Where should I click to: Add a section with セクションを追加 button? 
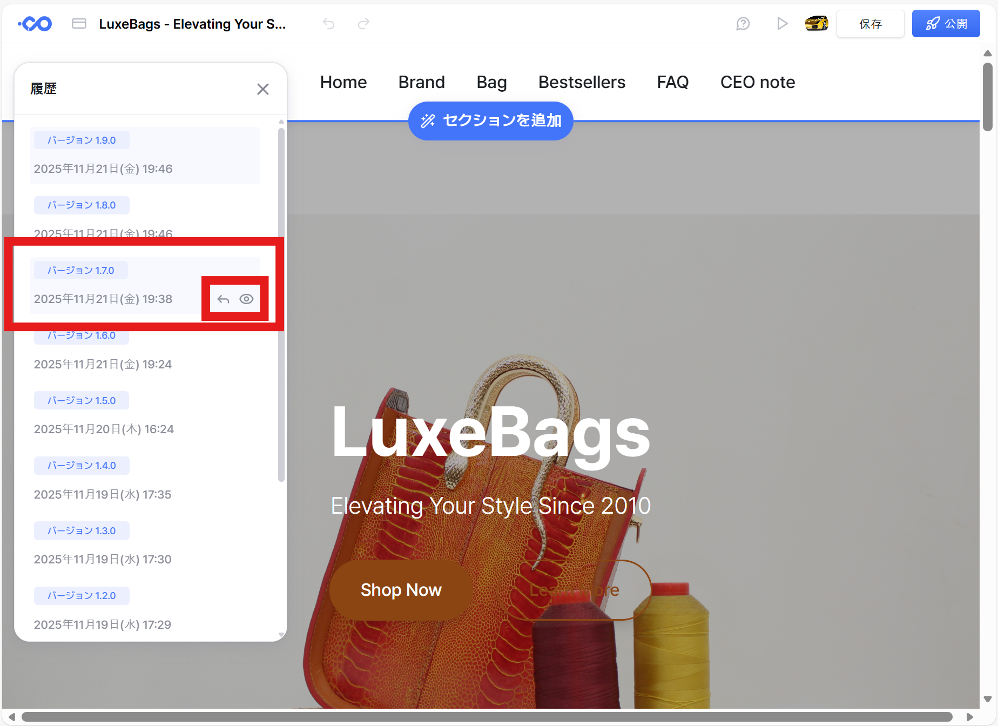click(x=491, y=120)
